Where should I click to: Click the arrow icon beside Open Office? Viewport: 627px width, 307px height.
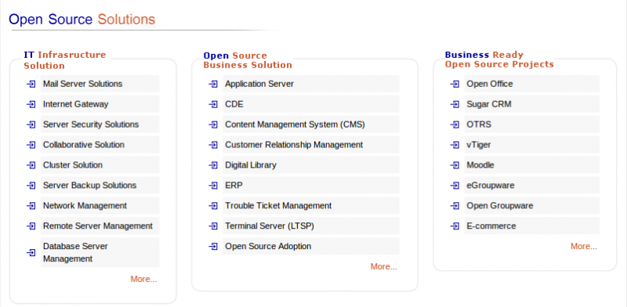[455, 84]
